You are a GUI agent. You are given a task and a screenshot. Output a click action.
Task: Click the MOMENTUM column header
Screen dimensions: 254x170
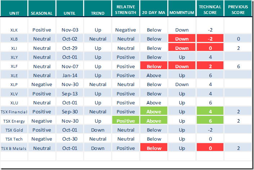(x=182, y=13)
